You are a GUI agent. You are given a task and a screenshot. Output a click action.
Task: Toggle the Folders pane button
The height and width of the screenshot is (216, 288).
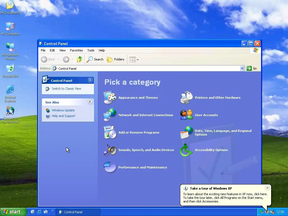(x=116, y=59)
